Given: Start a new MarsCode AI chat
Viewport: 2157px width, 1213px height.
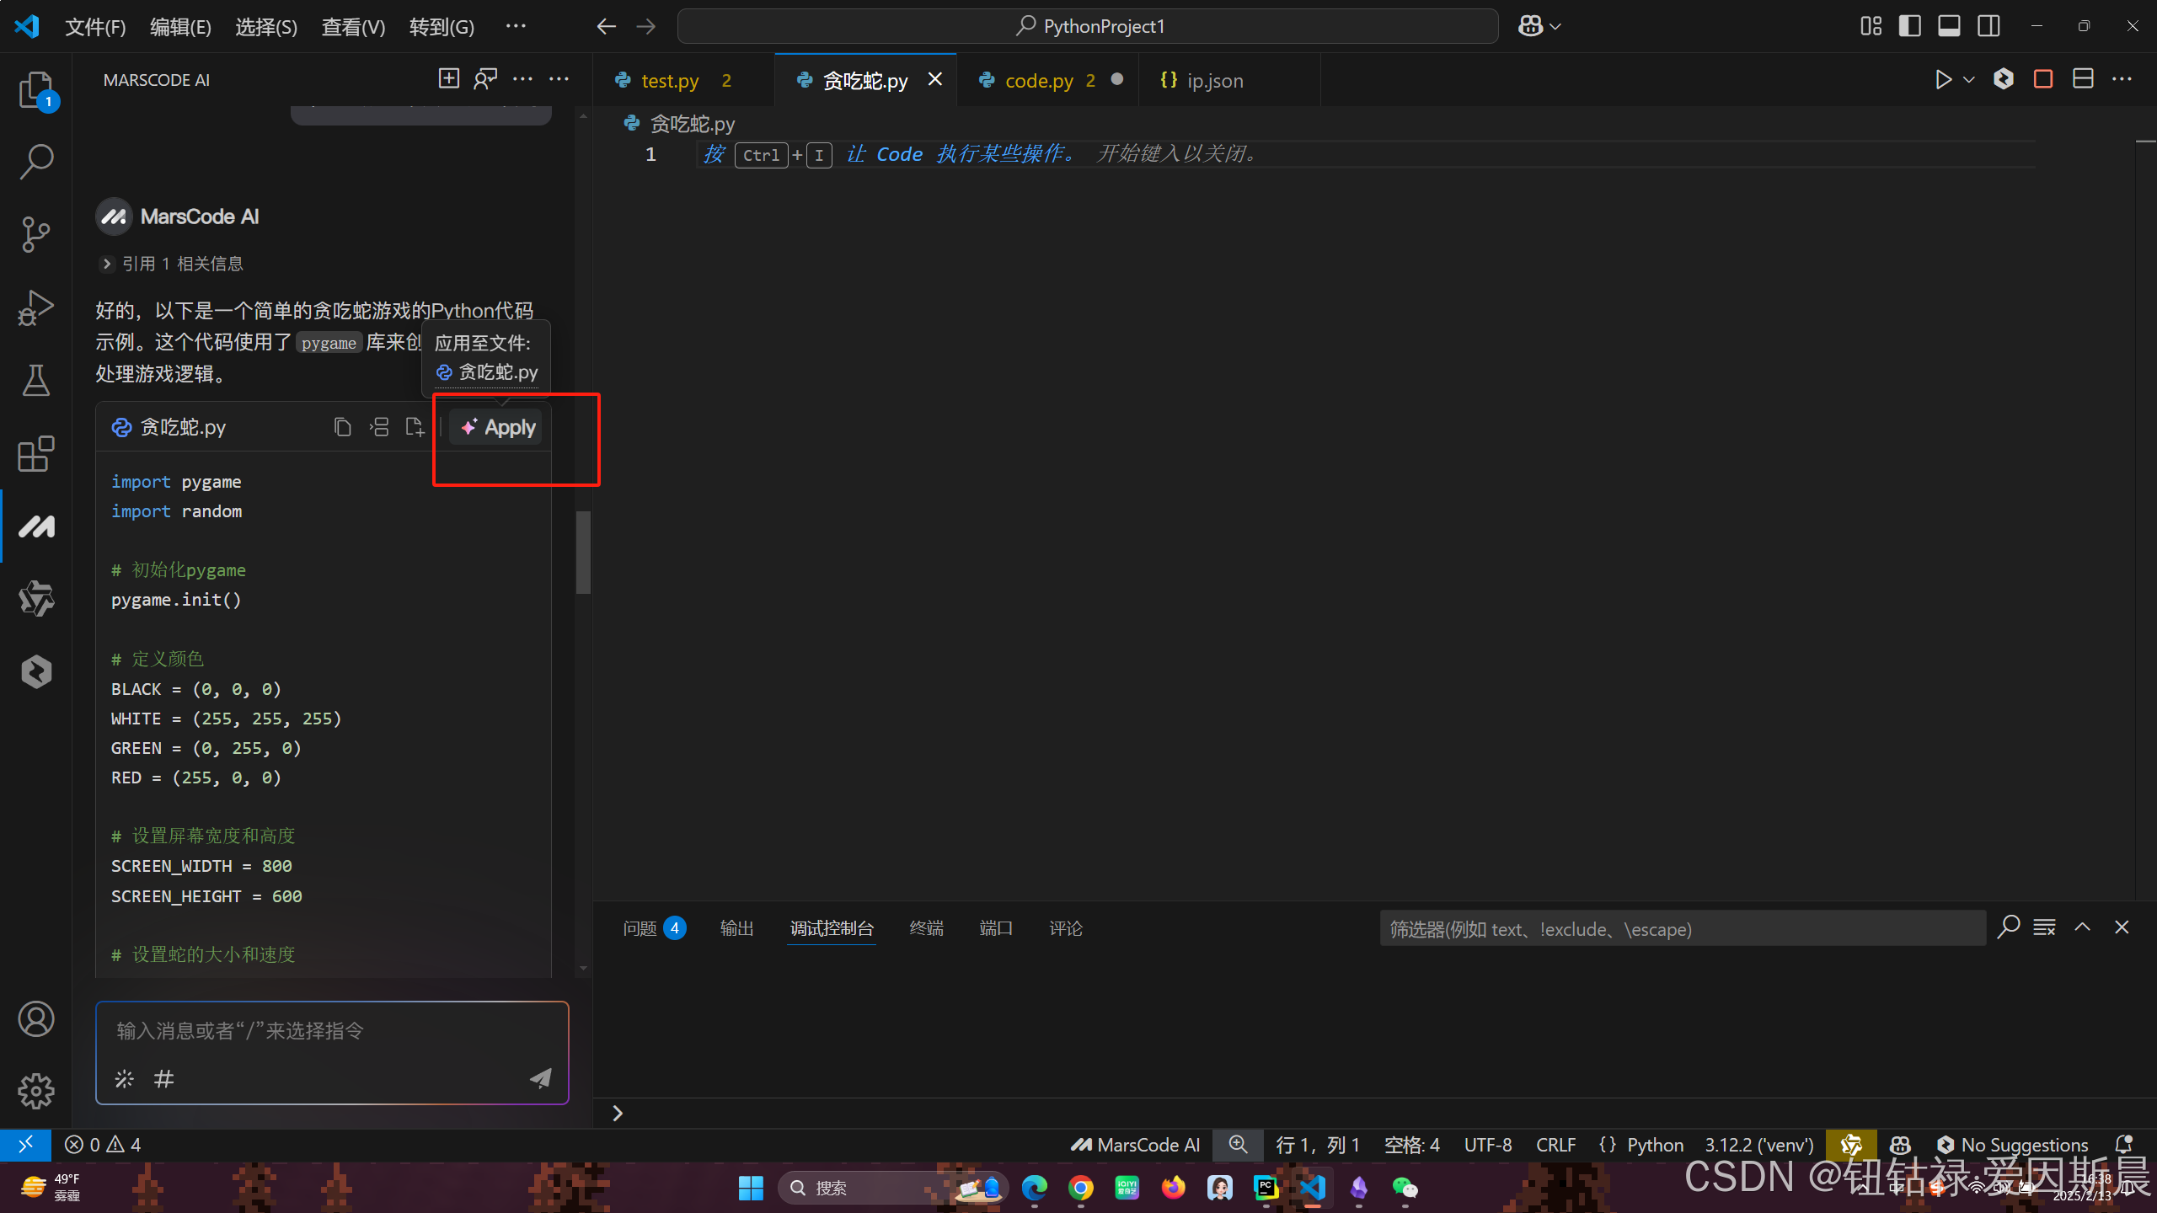Looking at the screenshot, I should 449,79.
